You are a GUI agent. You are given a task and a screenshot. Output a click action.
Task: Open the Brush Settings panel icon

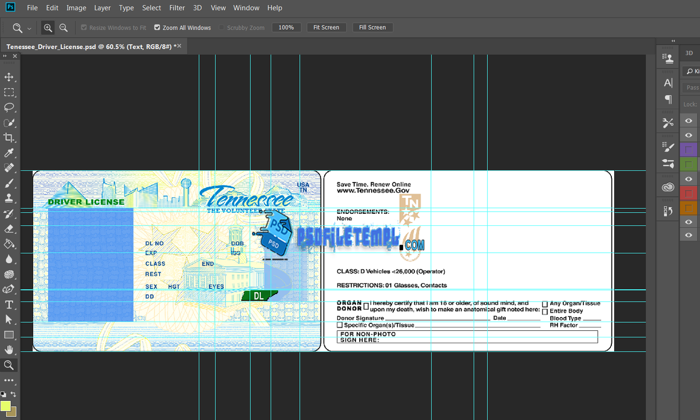[668, 163]
